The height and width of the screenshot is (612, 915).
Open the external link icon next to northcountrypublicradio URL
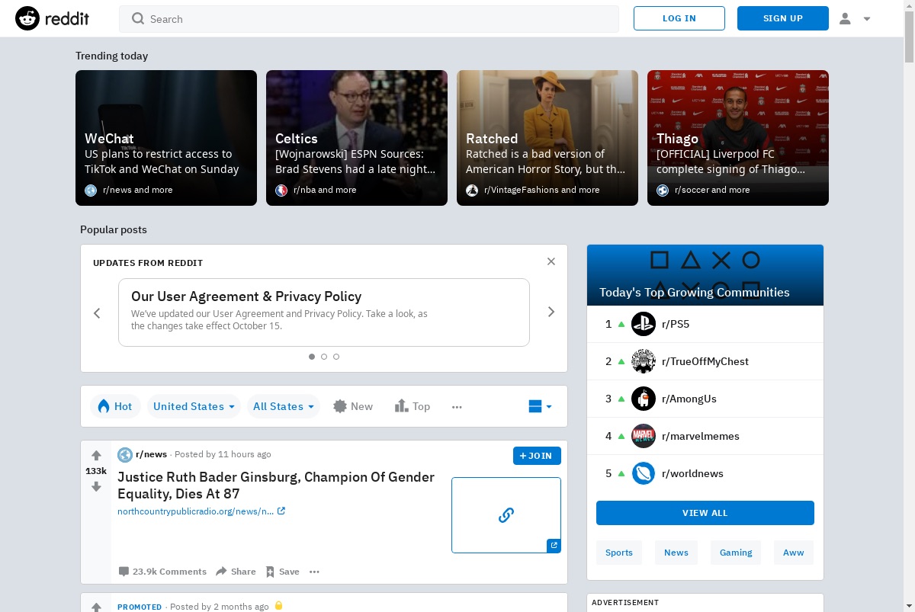tap(281, 511)
